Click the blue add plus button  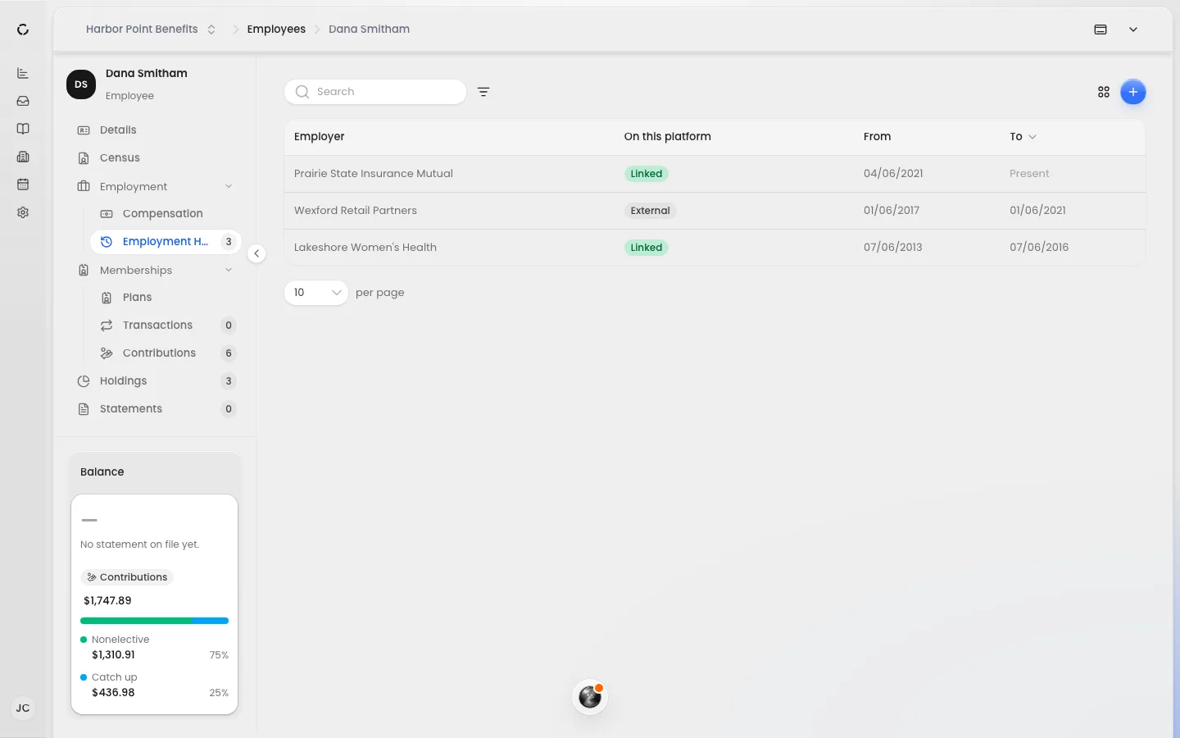[1133, 92]
